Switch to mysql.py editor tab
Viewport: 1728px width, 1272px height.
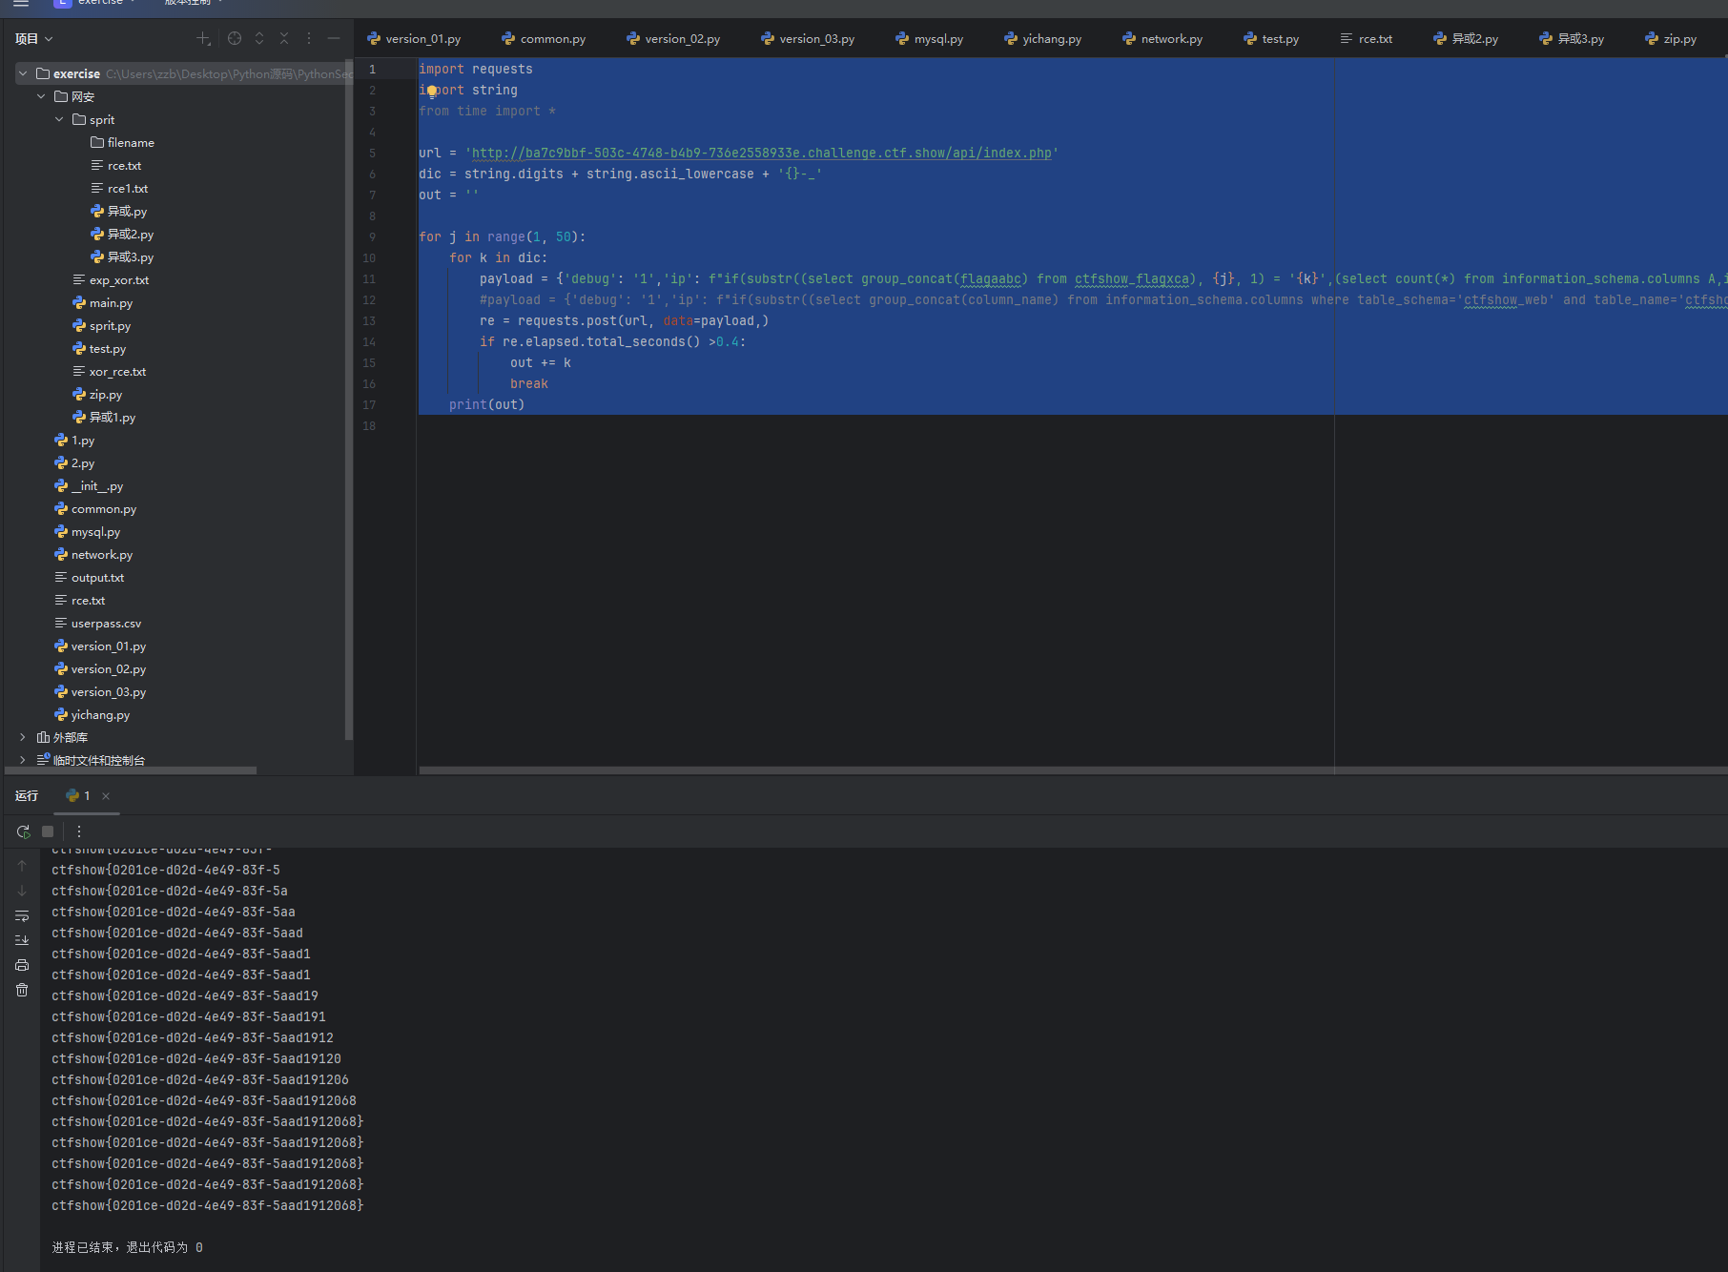[x=930, y=39]
